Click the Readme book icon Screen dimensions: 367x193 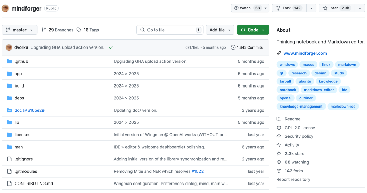coord(279,119)
